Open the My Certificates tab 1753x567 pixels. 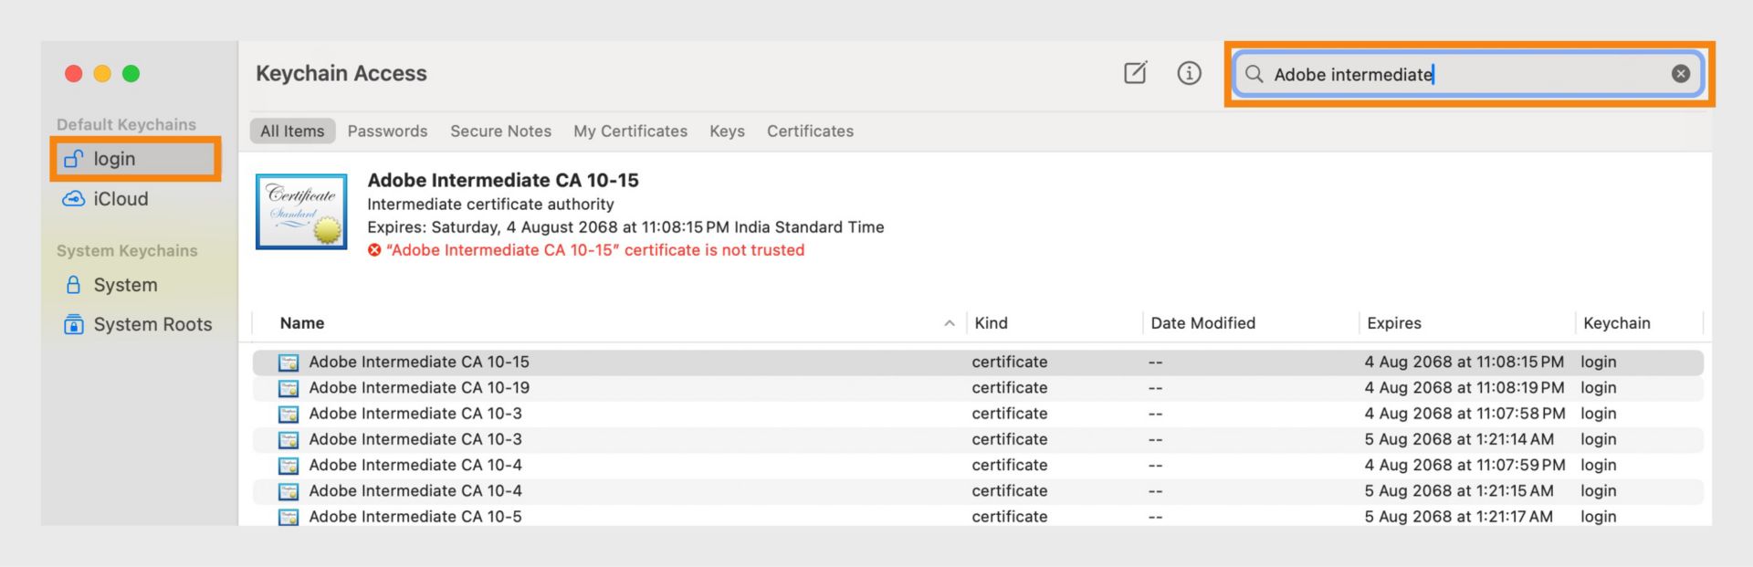pyautogui.click(x=630, y=131)
